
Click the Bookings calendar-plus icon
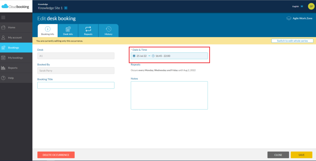[x=3, y=48]
